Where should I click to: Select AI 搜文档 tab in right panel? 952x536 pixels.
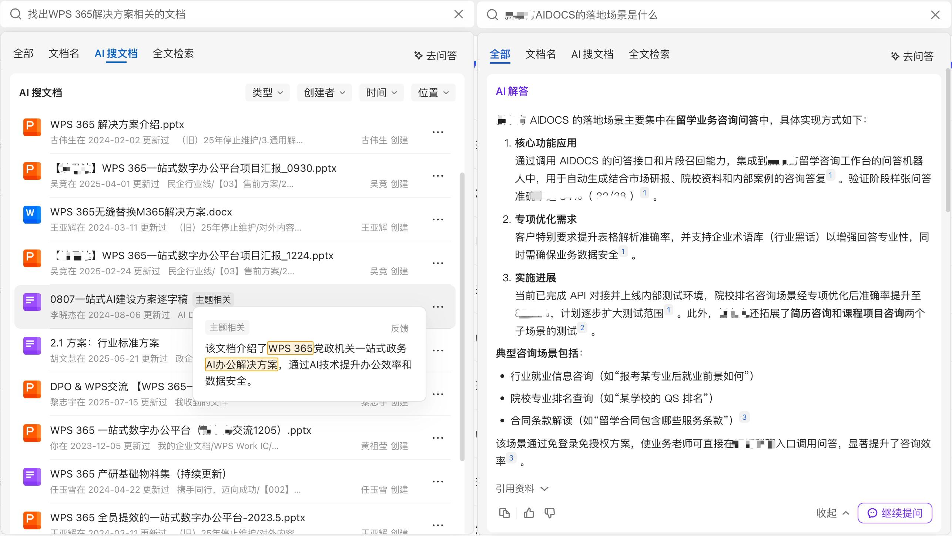click(592, 54)
